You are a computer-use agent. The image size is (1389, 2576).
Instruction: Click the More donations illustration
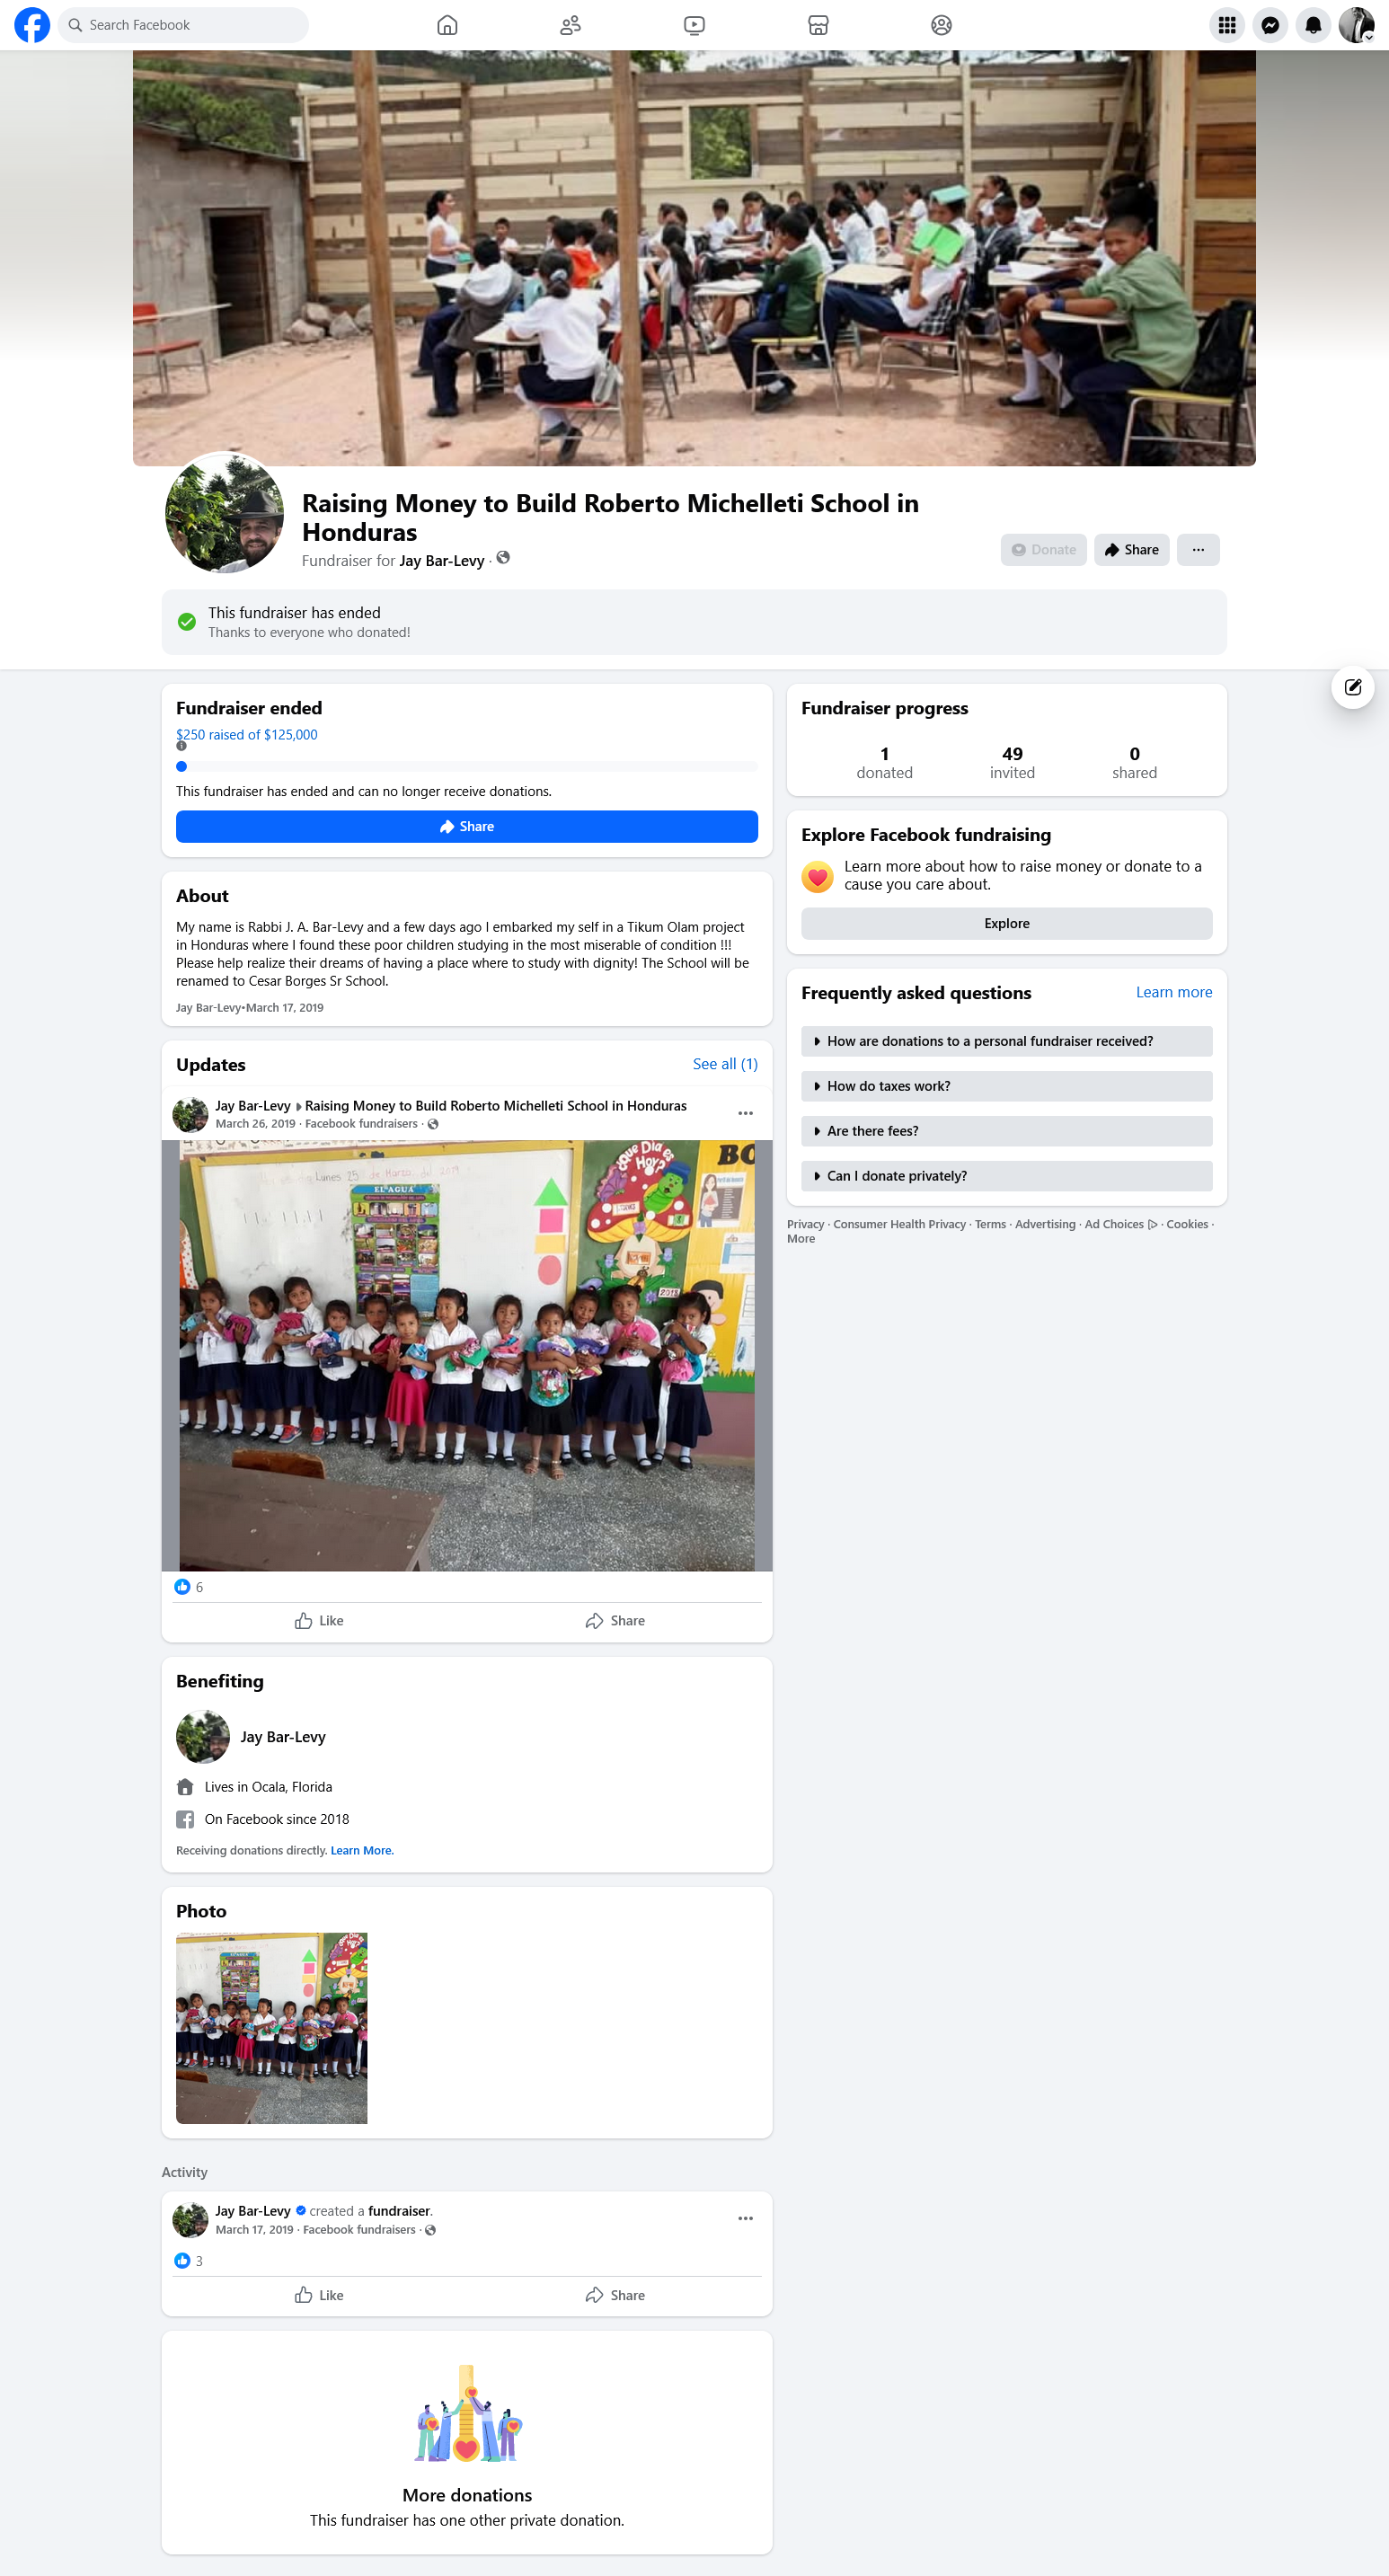467,2414
